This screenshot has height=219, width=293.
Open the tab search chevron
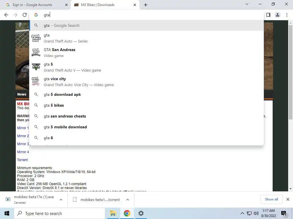[x=247, y=4]
